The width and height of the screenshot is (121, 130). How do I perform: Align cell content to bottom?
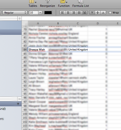(103, 13)
